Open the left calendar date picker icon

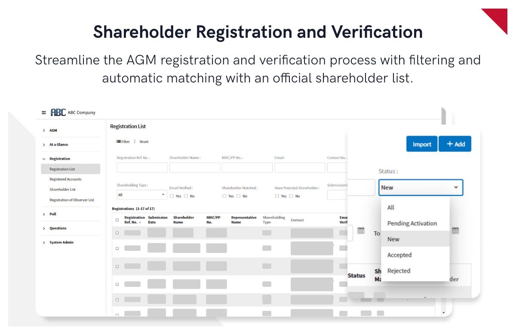click(x=361, y=231)
